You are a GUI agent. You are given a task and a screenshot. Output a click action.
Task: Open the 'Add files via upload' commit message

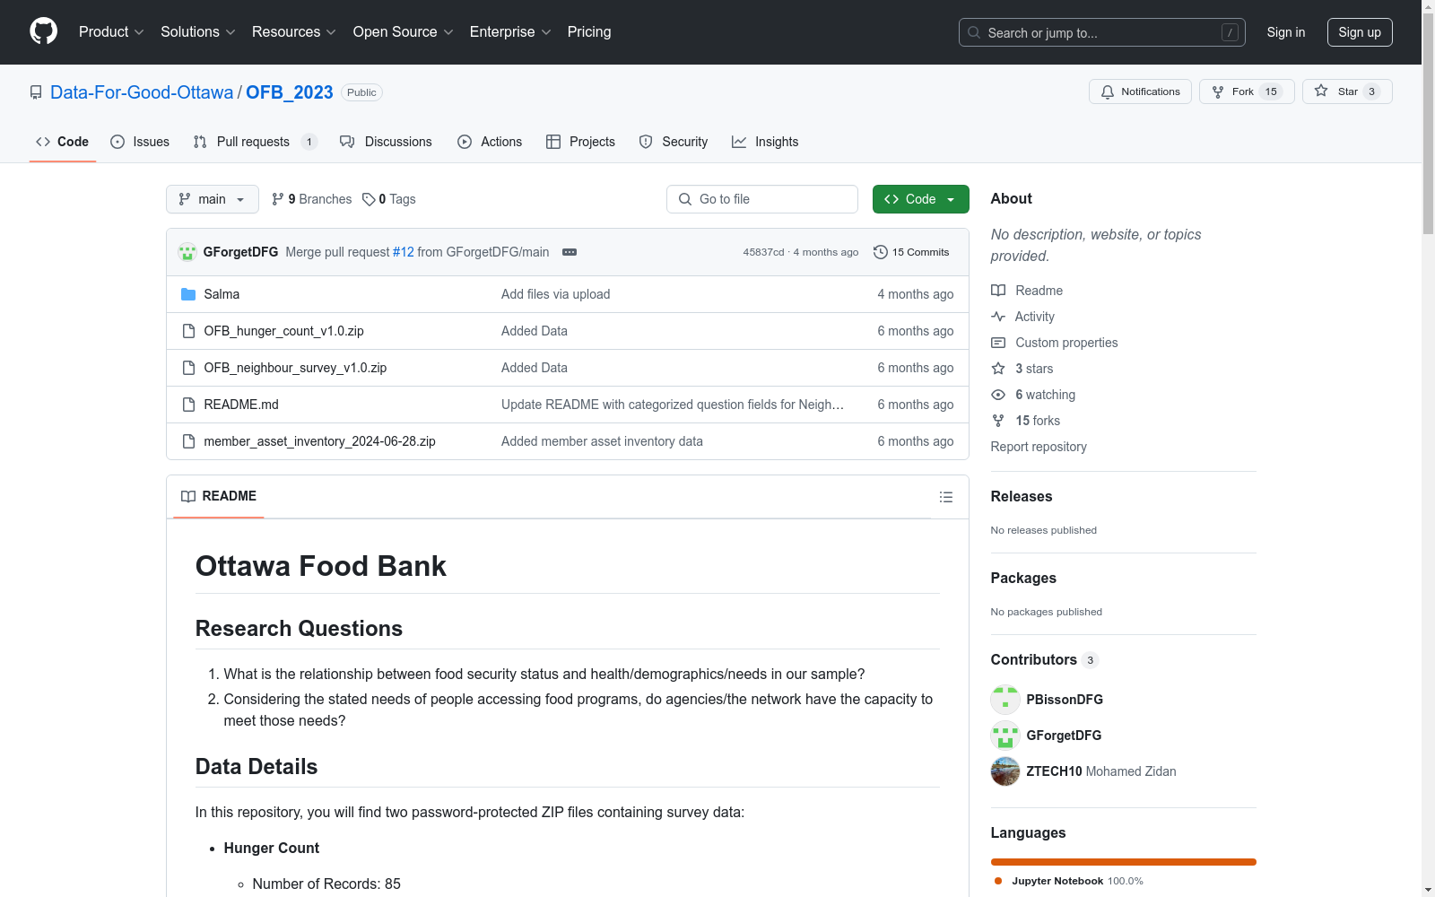click(556, 294)
